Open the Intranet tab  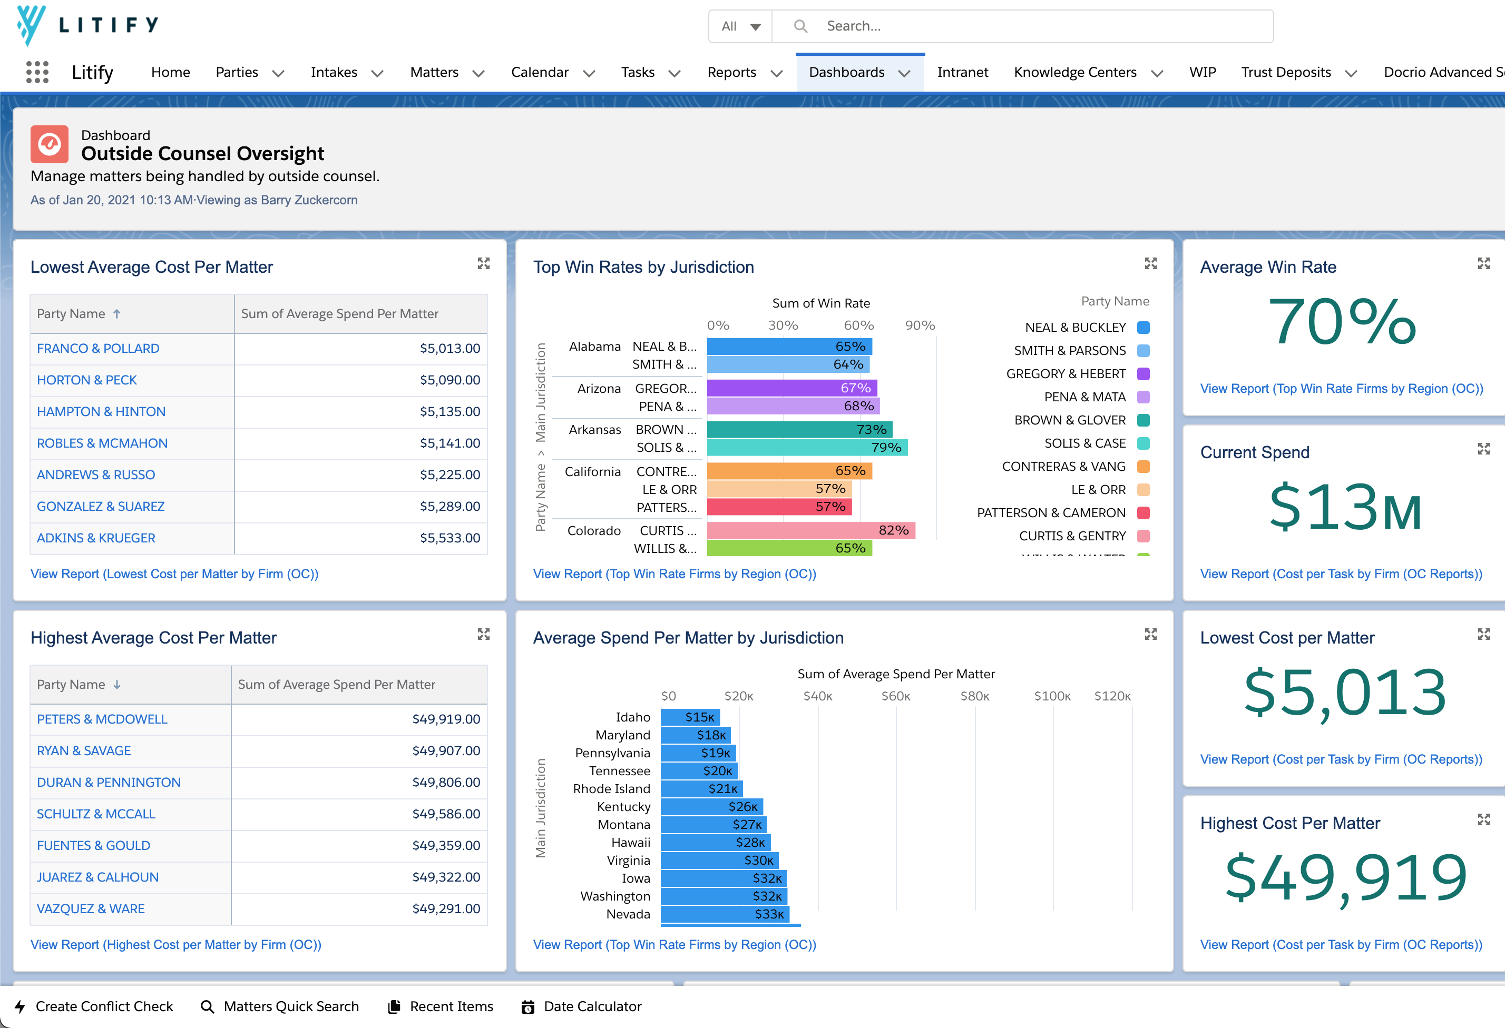point(962,73)
